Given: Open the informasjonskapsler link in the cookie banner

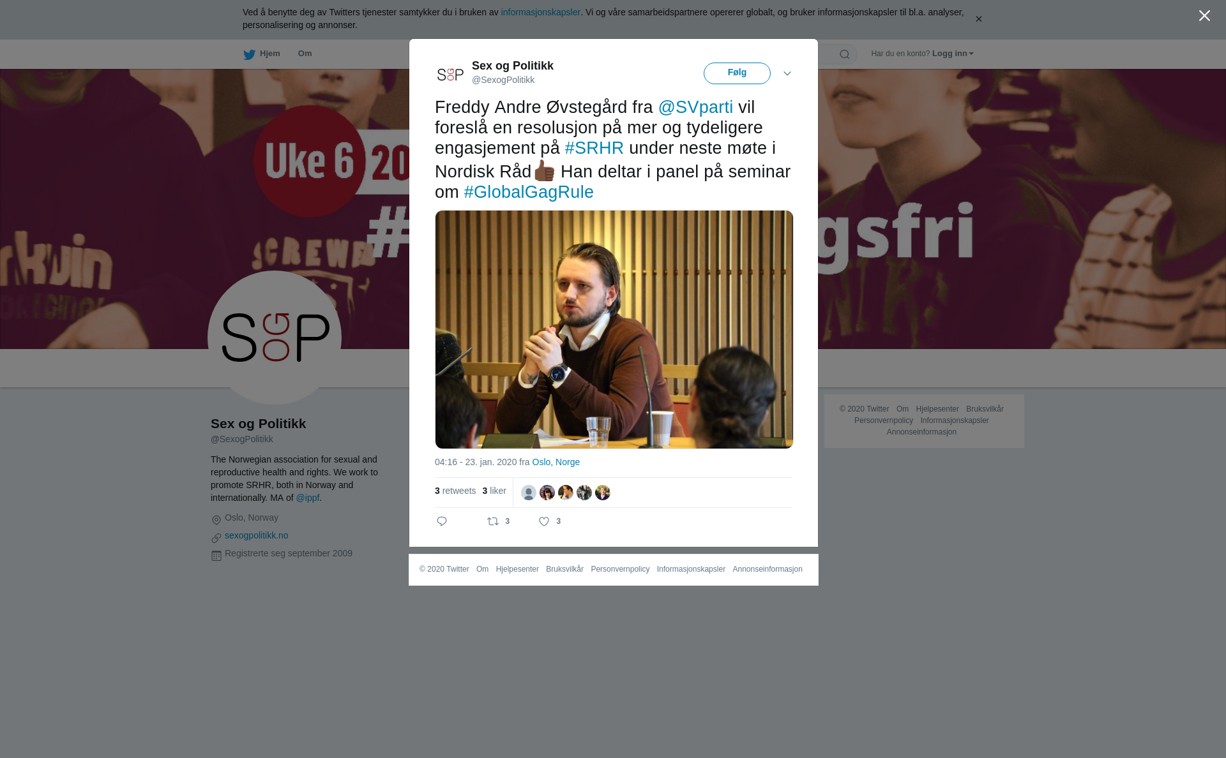Looking at the screenshot, I should [x=540, y=12].
